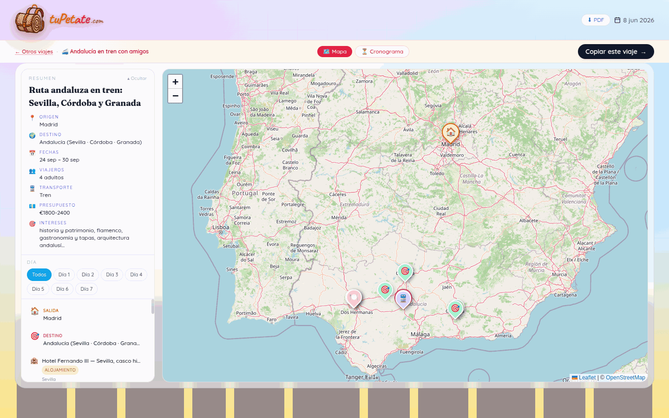Click the ALOJAMIENTO tag

(x=60, y=370)
